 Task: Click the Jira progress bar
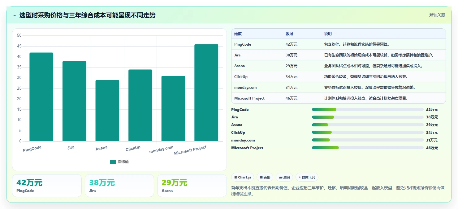368,117
